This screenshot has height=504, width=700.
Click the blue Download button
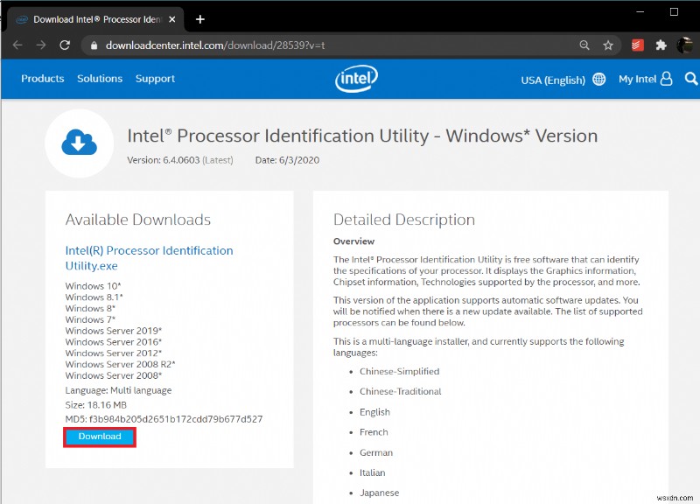point(100,437)
